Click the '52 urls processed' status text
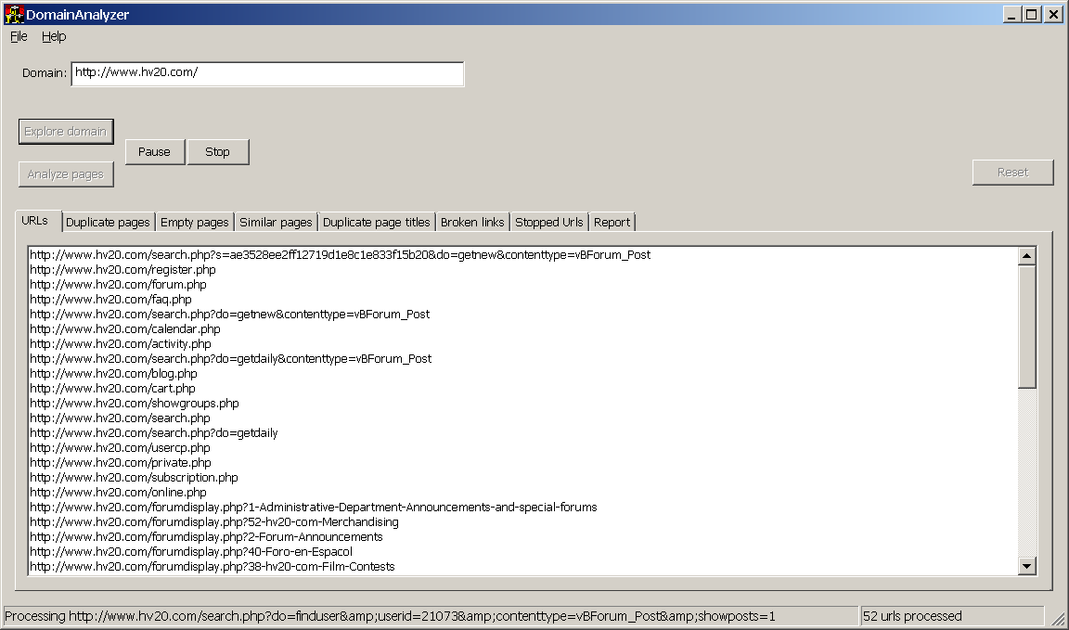This screenshot has height=630, width=1069. (912, 616)
